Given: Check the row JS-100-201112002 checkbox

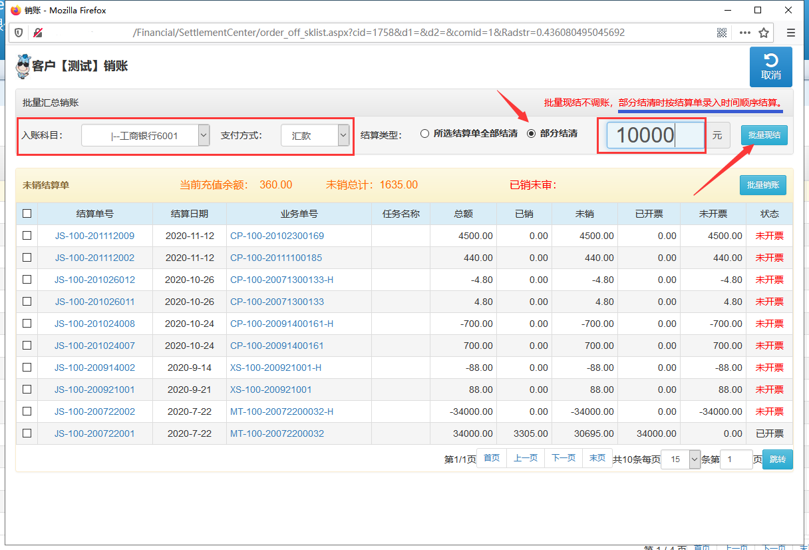Looking at the screenshot, I should (27, 258).
